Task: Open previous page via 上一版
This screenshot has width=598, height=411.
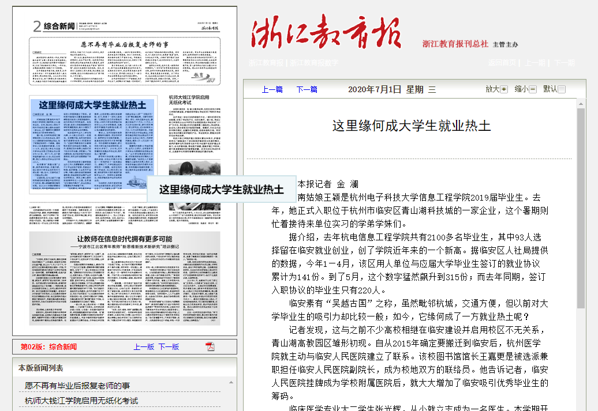Action: (x=144, y=346)
